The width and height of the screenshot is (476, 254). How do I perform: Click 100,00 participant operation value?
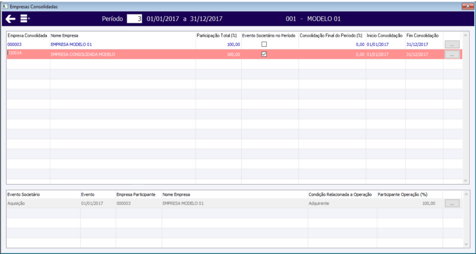(x=429, y=203)
